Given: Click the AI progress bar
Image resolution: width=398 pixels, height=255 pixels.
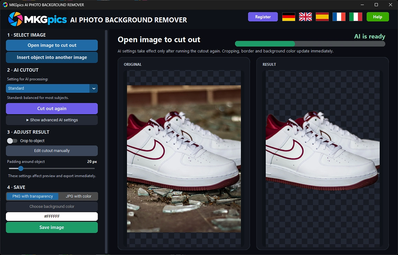Looking at the screenshot, I should [310, 44].
